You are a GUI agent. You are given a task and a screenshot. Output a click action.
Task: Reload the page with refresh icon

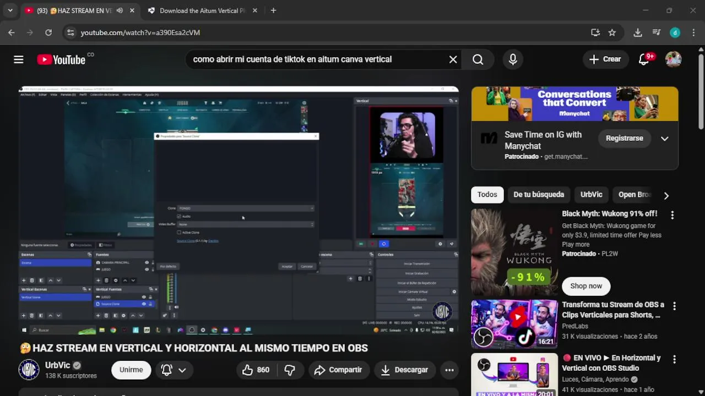(48, 32)
